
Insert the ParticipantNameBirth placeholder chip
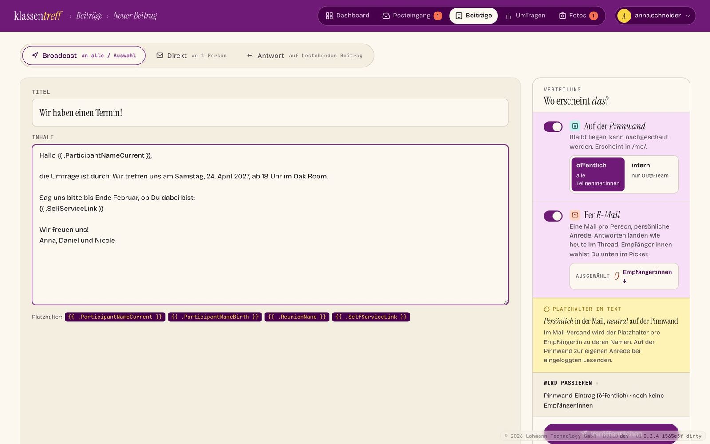pyautogui.click(x=215, y=317)
